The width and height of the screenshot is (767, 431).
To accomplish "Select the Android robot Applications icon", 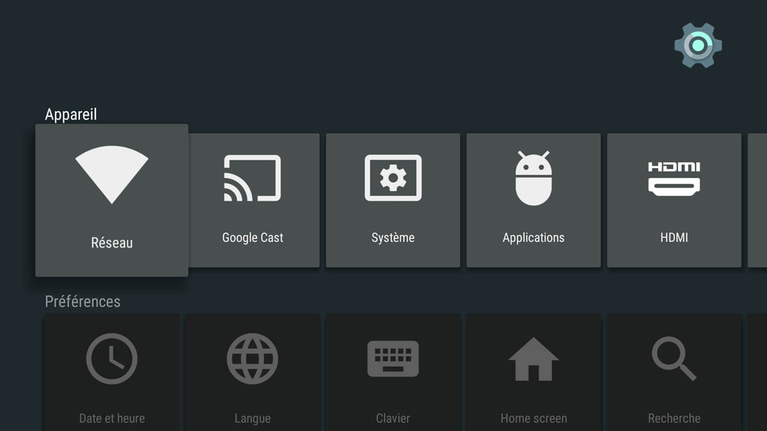I will [x=534, y=178].
